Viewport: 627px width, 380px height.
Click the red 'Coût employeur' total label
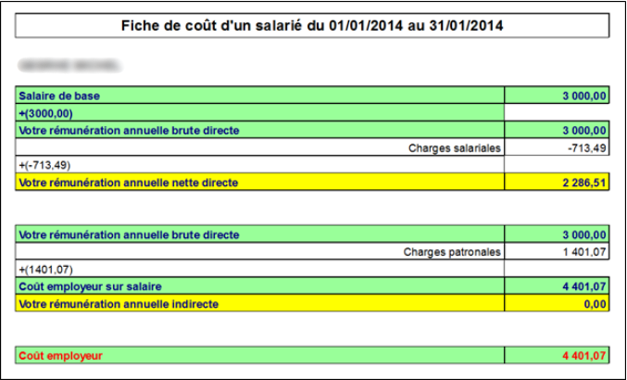click(x=61, y=355)
